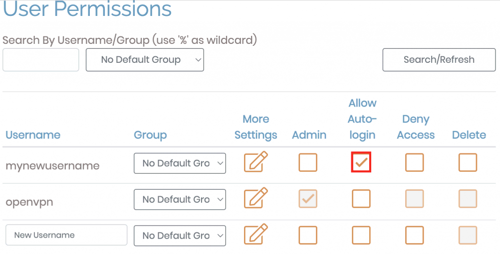Viewport: 500px width, 254px height.
Task: Enable Allow Auto-login for openvpn
Action: [361, 199]
